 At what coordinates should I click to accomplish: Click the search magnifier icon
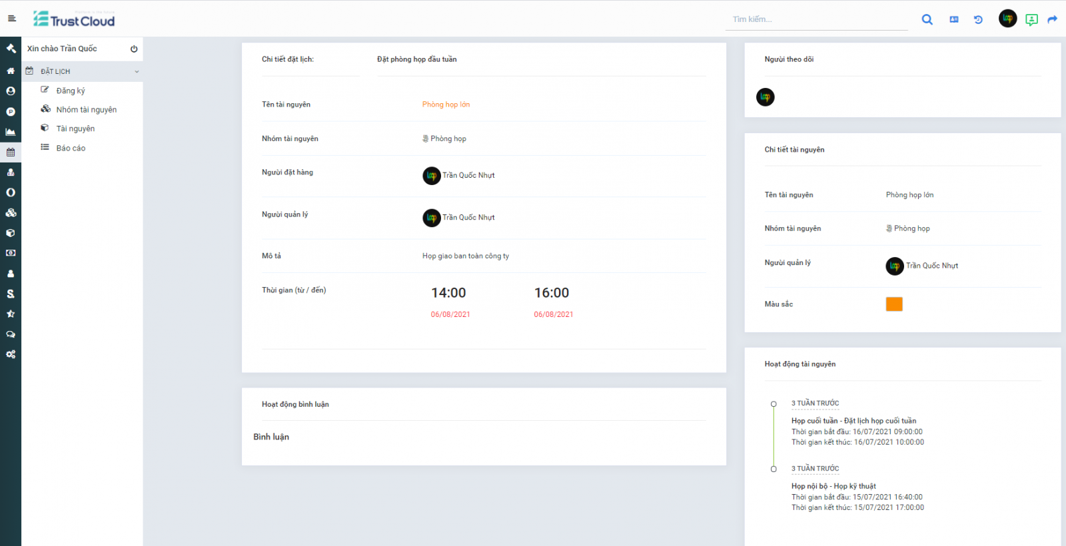pos(927,19)
